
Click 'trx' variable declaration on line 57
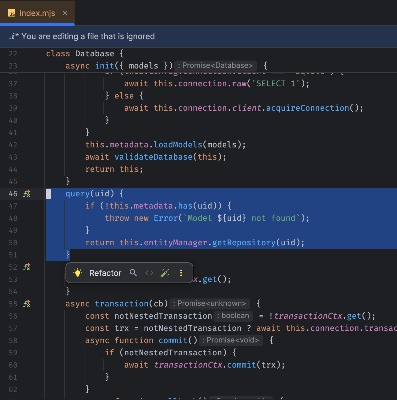[122, 328]
